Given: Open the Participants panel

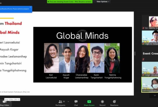Looking at the screenshot, I should pyautogui.click(x=60, y=103).
